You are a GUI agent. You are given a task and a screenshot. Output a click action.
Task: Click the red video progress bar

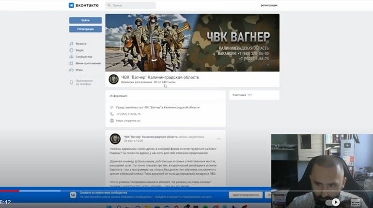pos(10,191)
